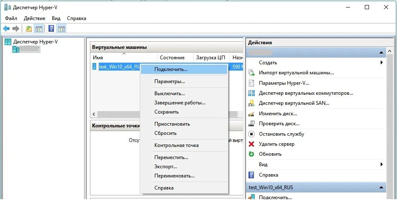Click the red X Удалить сервер icon
This screenshot has height=200, width=397.
tap(251, 144)
